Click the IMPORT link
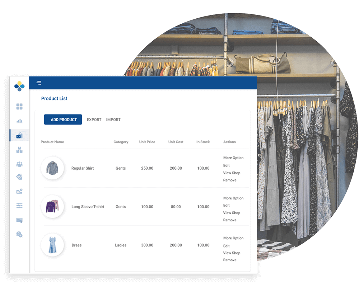359x287 pixels. pos(113,119)
